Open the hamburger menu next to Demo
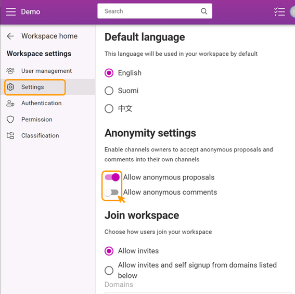The image size is (295, 294). 11,11
